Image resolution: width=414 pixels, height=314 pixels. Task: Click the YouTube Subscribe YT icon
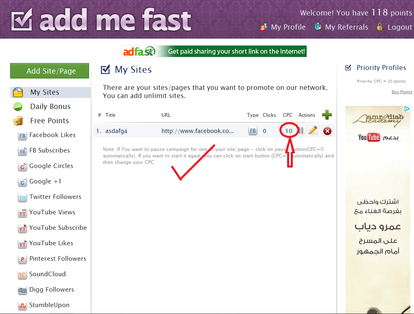click(x=22, y=229)
